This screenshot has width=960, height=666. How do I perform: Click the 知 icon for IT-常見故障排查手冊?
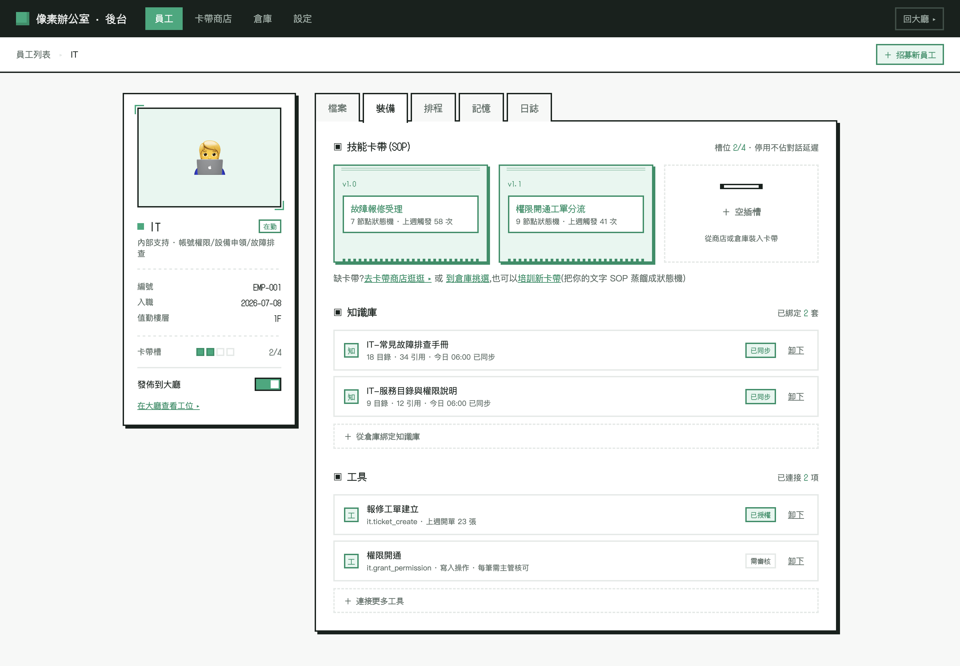[351, 351]
